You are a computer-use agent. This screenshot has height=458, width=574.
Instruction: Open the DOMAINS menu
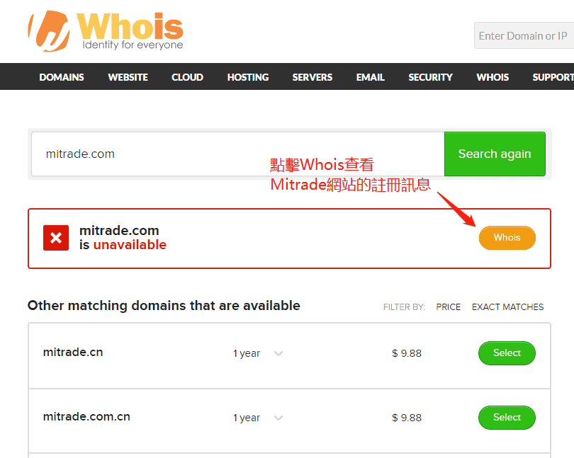click(62, 77)
